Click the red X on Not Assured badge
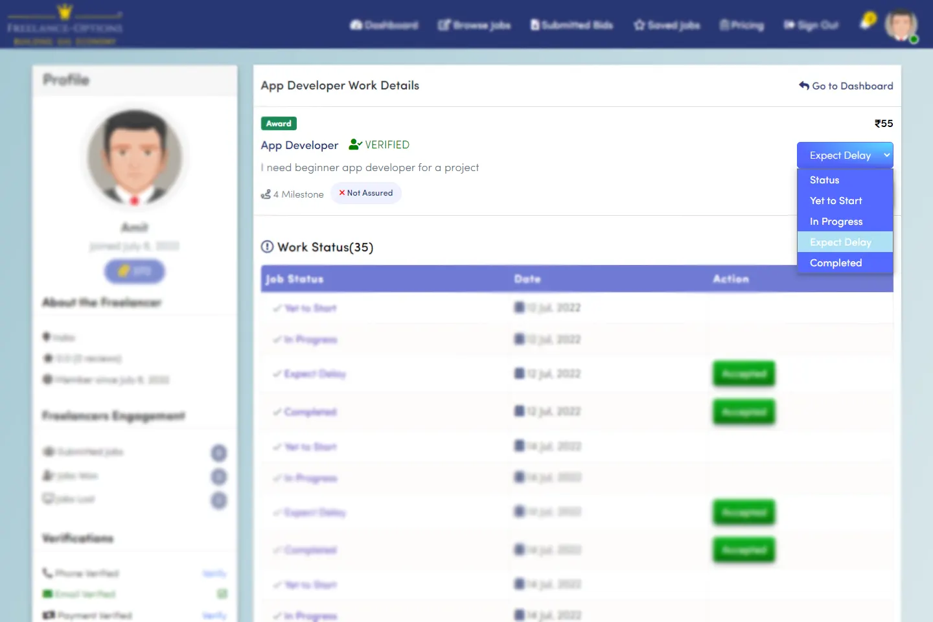This screenshot has height=622, width=933. coord(342,193)
